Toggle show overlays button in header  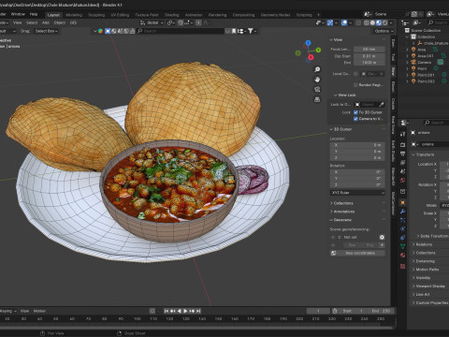pyautogui.click(x=344, y=22)
